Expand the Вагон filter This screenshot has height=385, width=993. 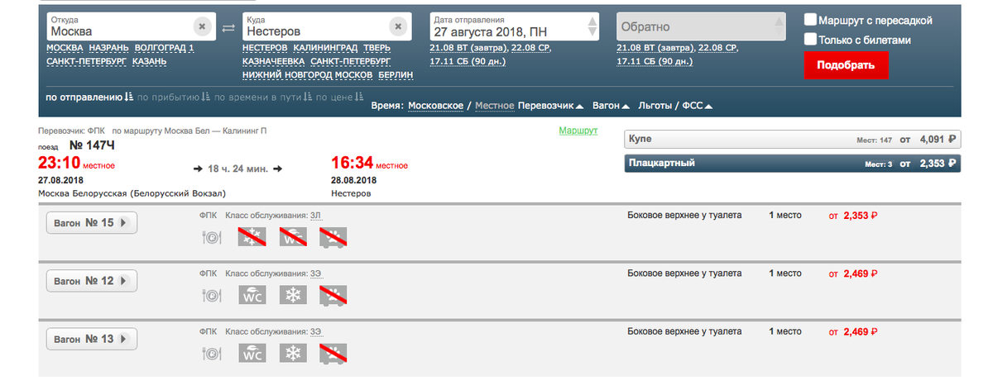click(612, 107)
